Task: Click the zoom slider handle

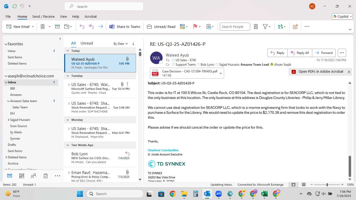Action: pyautogui.click(x=327, y=185)
